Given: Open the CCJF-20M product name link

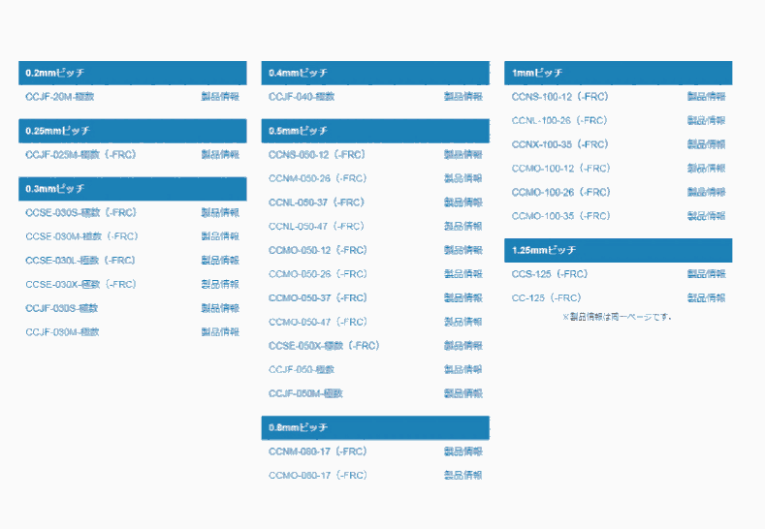Looking at the screenshot, I should (x=59, y=97).
